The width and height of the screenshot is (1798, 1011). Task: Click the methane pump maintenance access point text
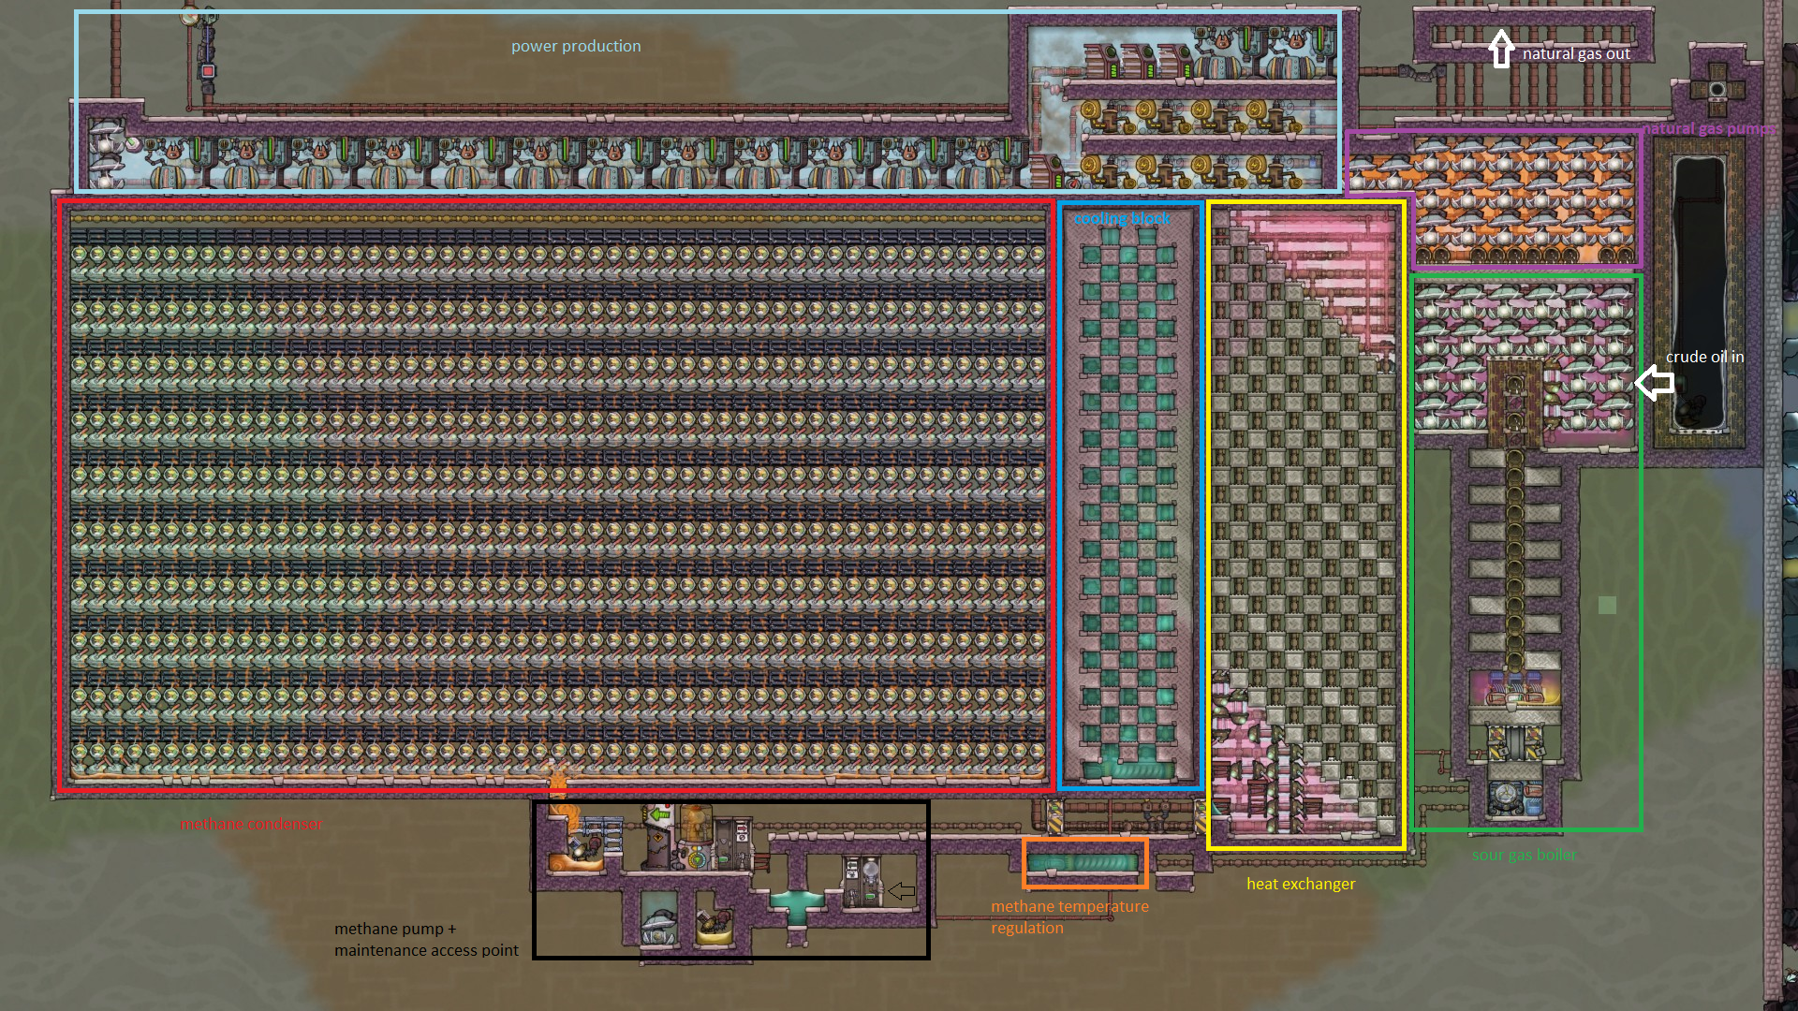click(x=426, y=940)
